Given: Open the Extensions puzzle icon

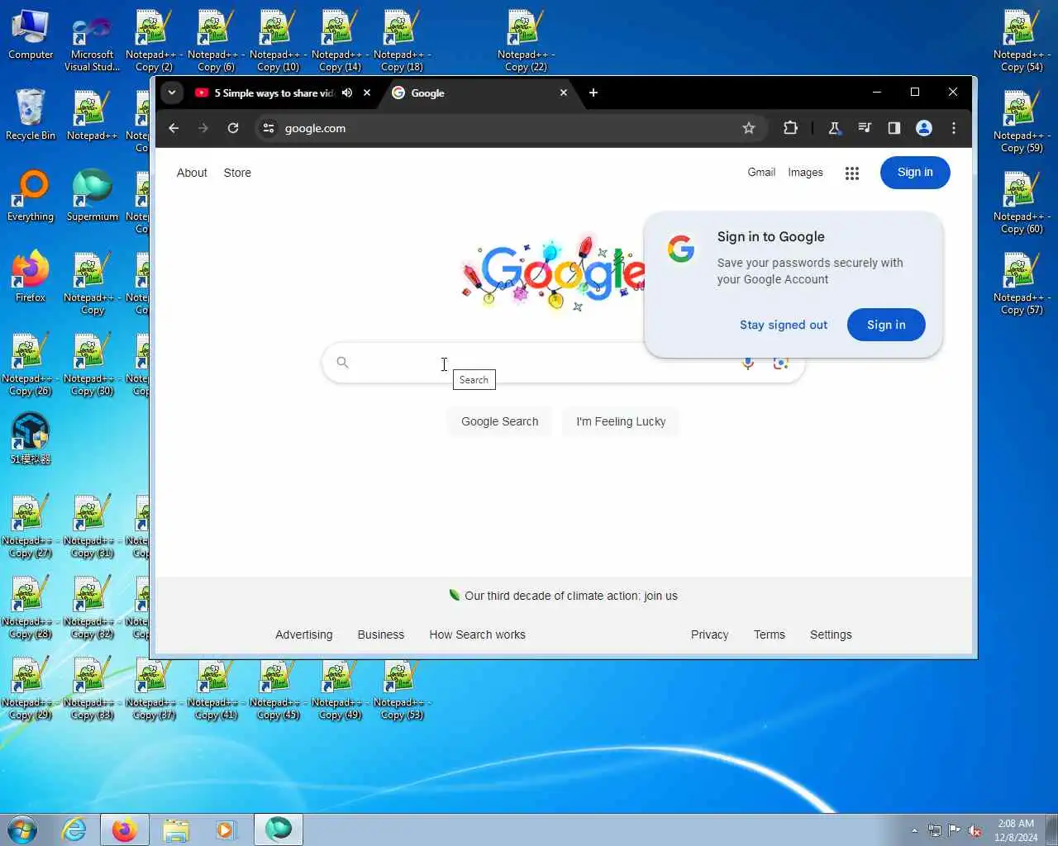Looking at the screenshot, I should tap(791, 128).
